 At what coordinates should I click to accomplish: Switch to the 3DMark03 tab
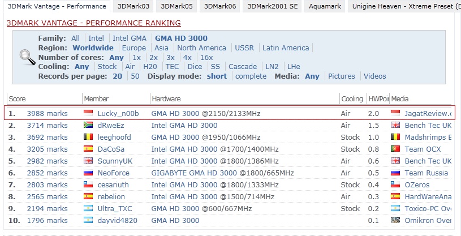click(133, 6)
